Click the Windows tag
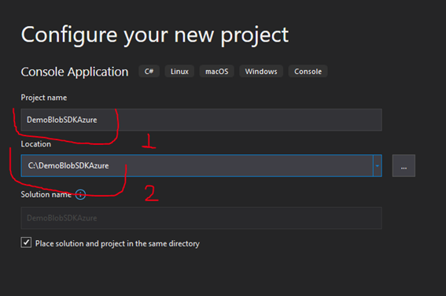This screenshot has height=296, width=446. tap(261, 71)
